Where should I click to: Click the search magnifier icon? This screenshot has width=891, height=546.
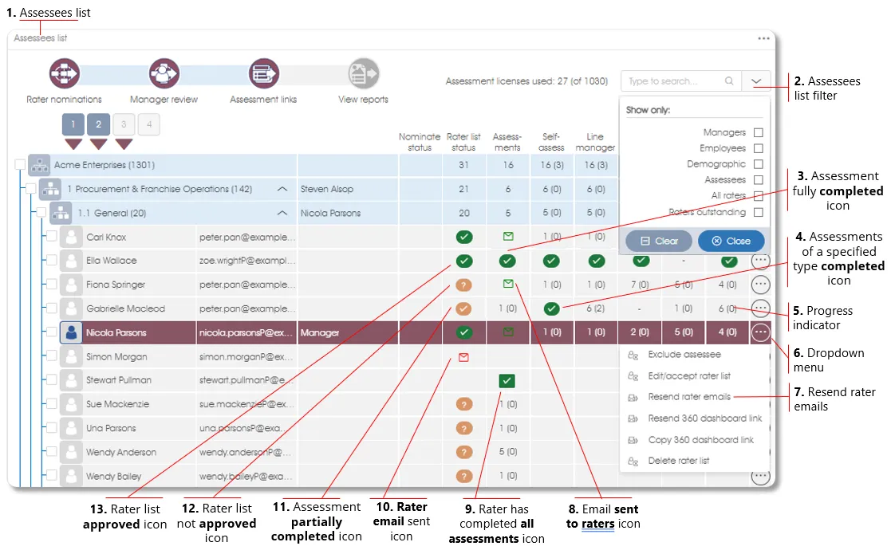(729, 81)
